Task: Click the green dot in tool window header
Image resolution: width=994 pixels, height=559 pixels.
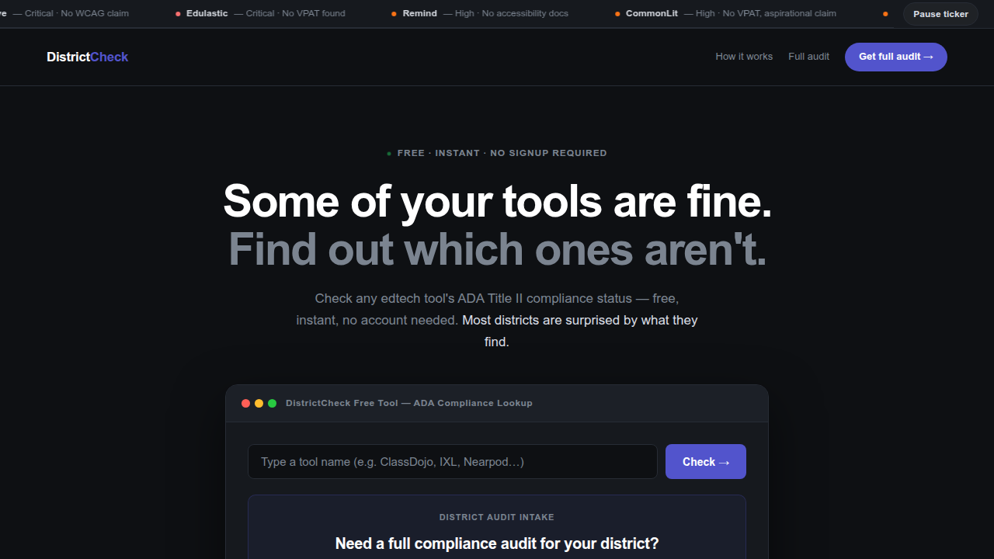Action: (273, 404)
